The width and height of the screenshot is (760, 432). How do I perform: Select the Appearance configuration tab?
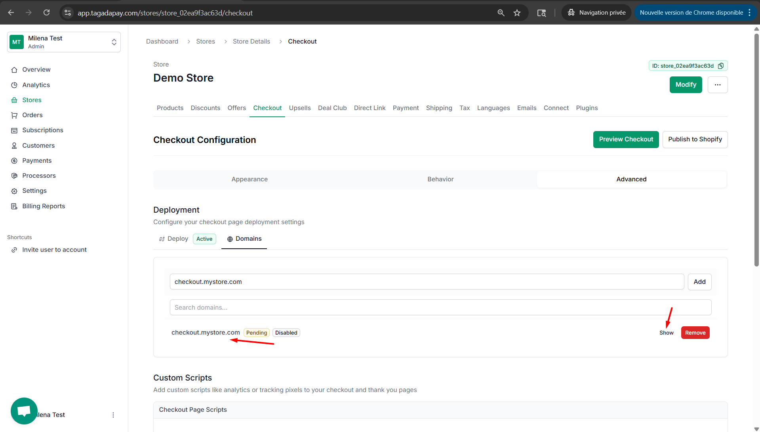[x=250, y=179]
